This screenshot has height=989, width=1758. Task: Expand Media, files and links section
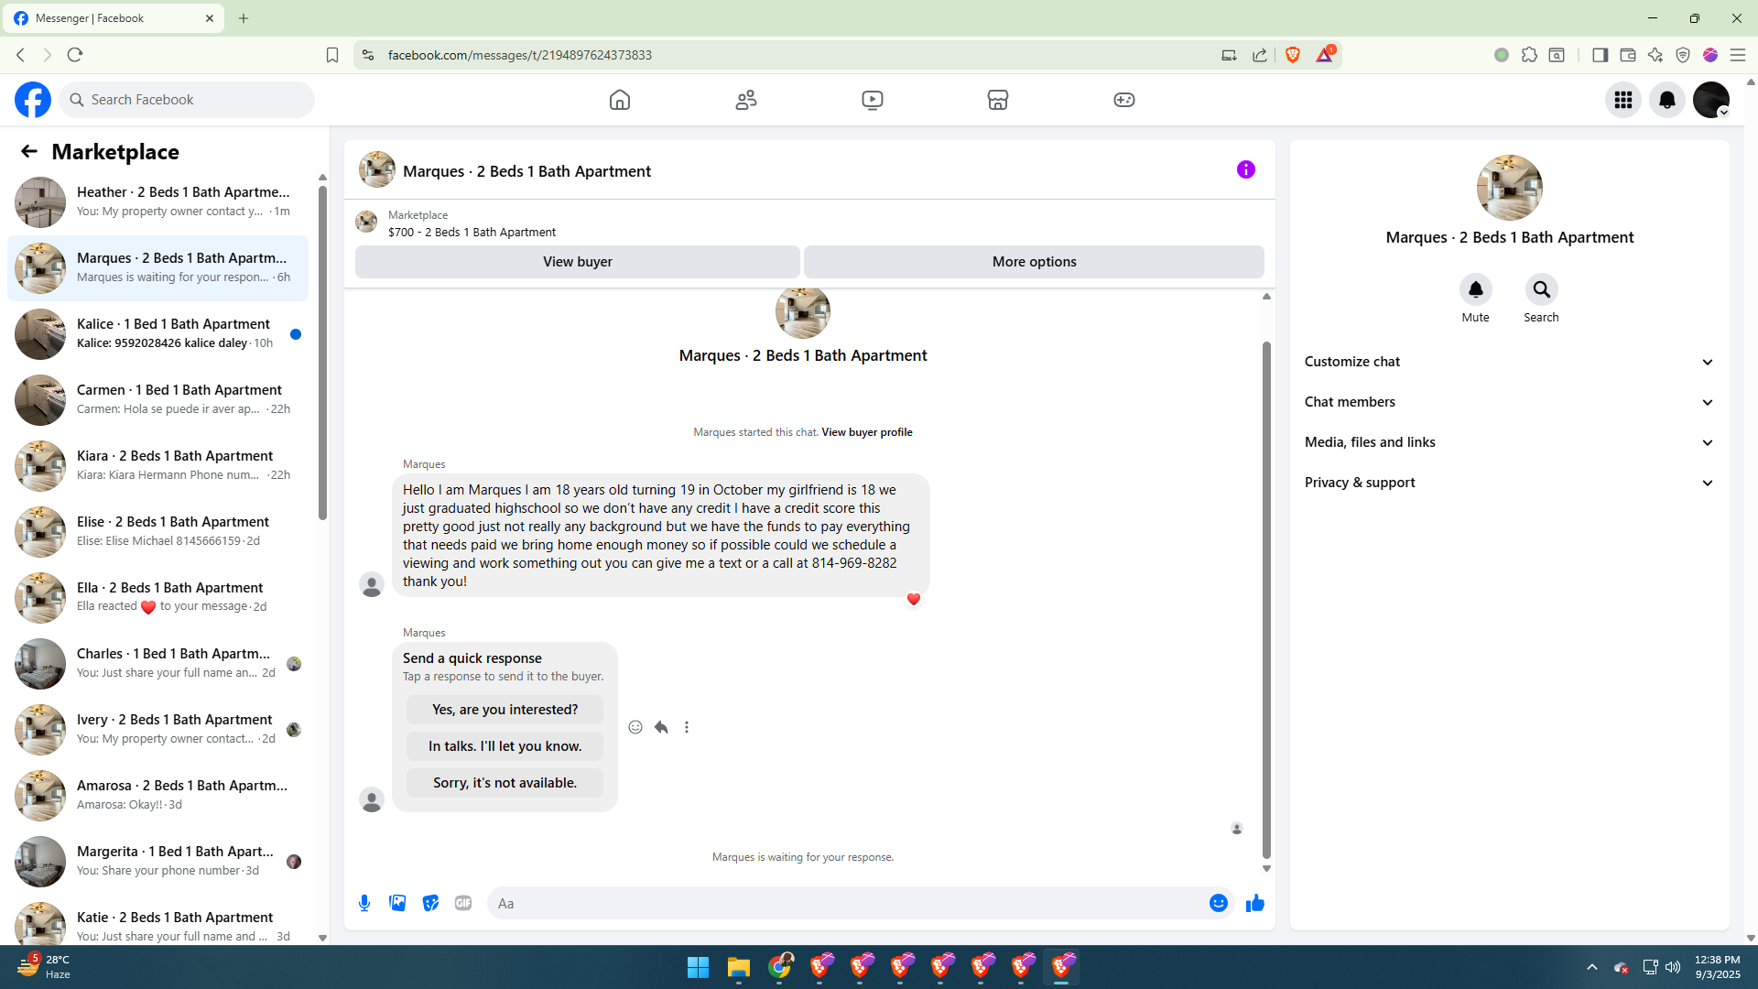1509,442
